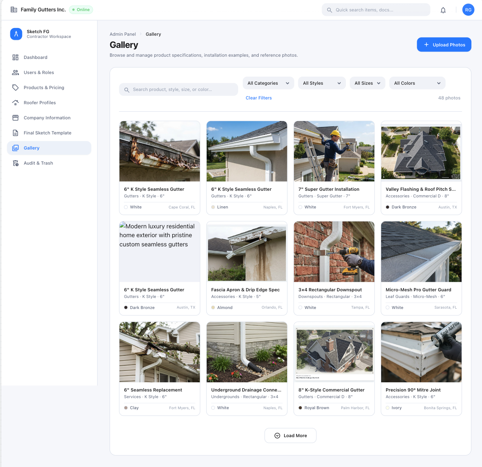Click the plus icon on Upload Photos
The width and height of the screenshot is (482, 467).
pyautogui.click(x=426, y=45)
